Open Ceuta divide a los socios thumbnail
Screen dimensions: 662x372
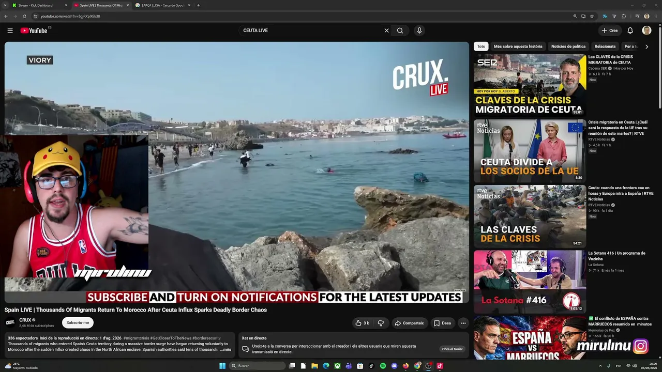click(530, 150)
